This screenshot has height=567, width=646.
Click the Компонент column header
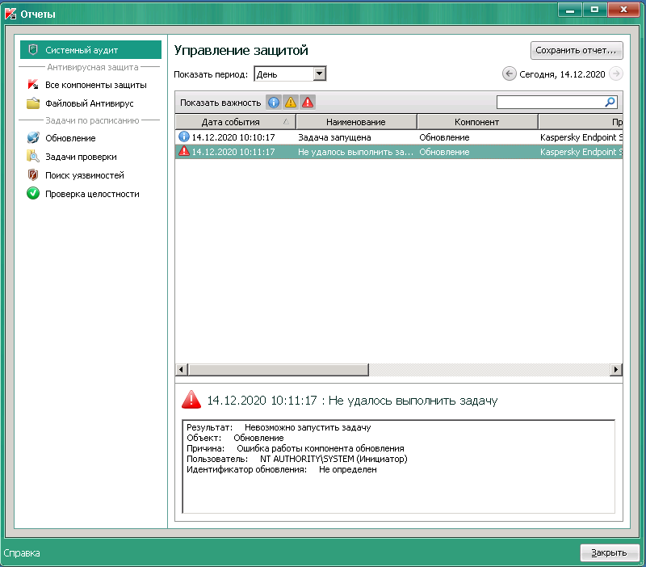(x=476, y=122)
